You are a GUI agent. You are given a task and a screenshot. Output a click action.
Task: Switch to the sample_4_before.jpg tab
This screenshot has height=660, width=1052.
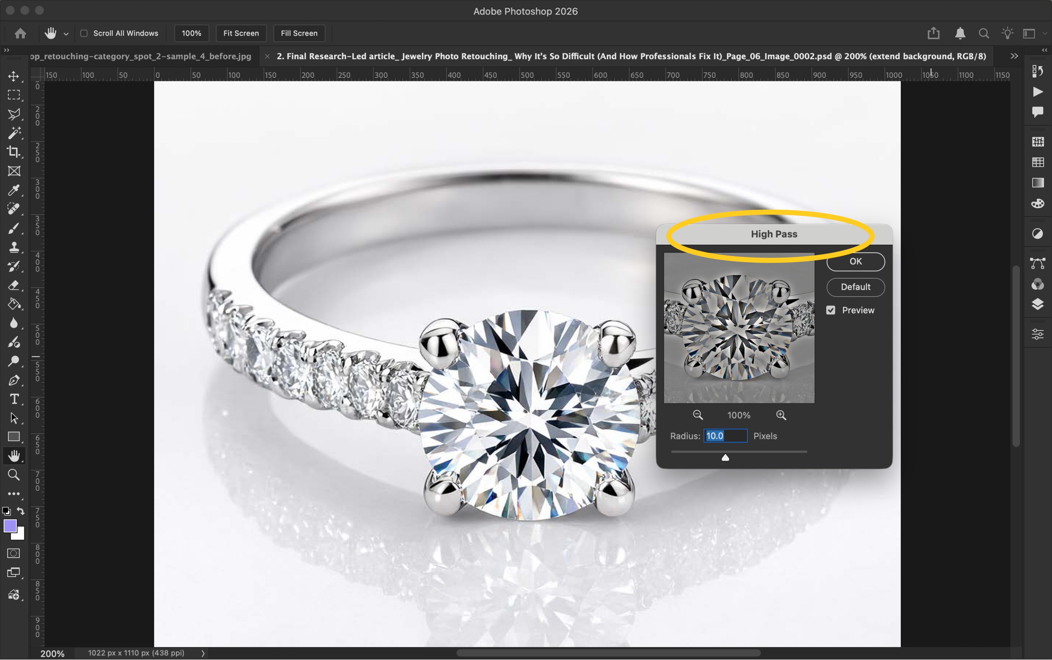[141, 56]
